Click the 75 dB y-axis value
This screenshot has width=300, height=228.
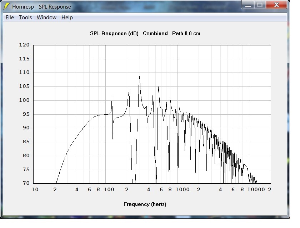[x=26, y=169]
